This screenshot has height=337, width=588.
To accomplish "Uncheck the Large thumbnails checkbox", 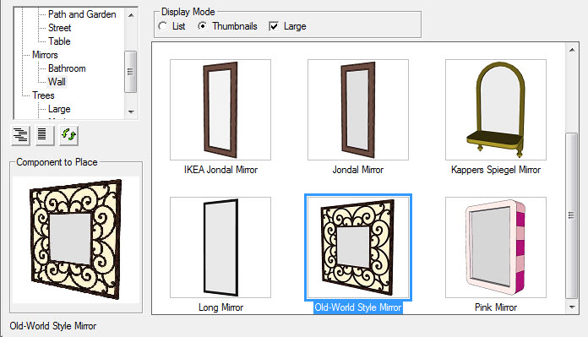I will (274, 26).
